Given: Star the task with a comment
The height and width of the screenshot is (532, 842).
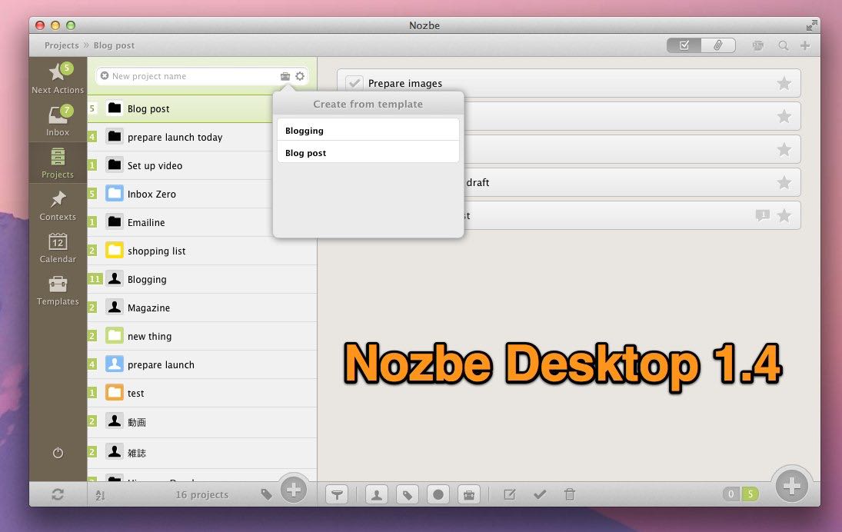Looking at the screenshot, I should tap(784, 215).
